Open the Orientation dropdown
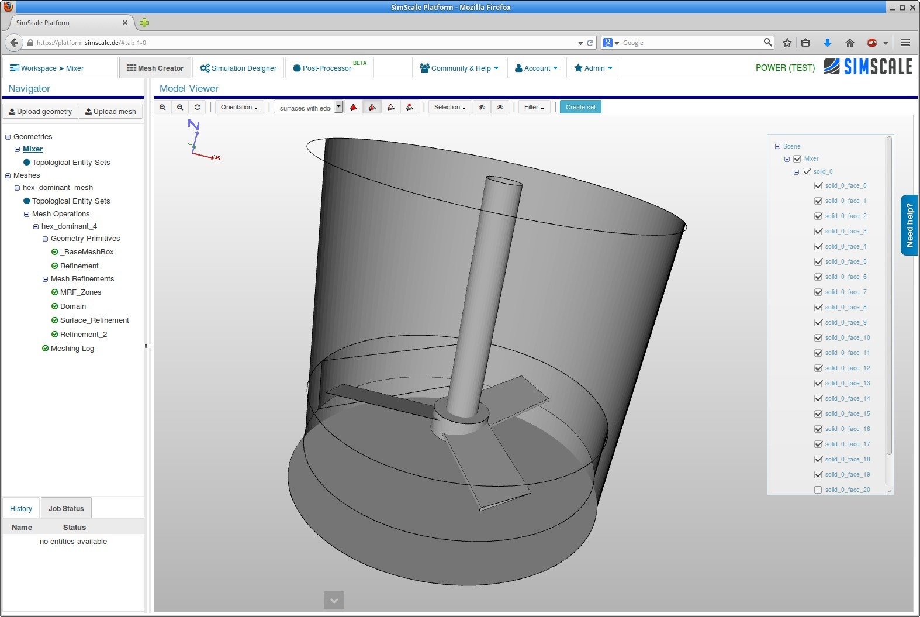Screen dimensions: 920x617 pyautogui.click(x=239, y=107)
